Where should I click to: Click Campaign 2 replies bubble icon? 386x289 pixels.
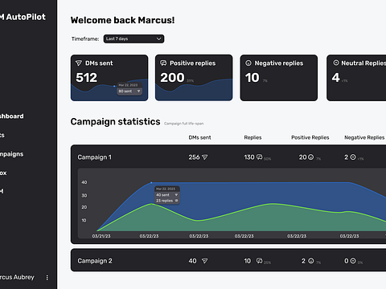pyautogui.click(x=260, y=261)
